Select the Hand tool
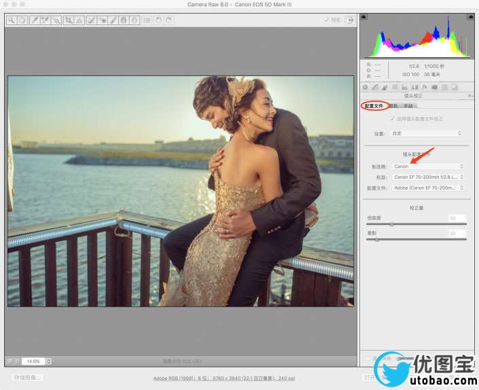Image resolution: width=479 pixels, height=390 pixels. point(22,20)
